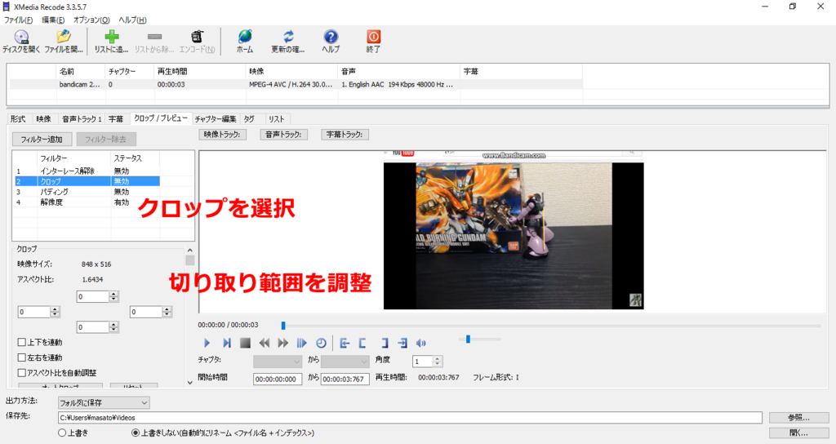Image resolution: width=836 pixels, height=444 pixels.
Task: Click the slow-motion playback icon
Action: pos(302,344)
